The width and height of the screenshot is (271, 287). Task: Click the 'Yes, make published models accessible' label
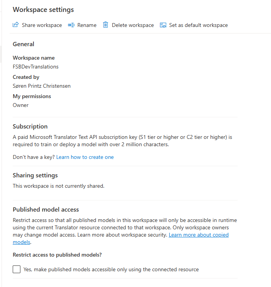point(111,269)
